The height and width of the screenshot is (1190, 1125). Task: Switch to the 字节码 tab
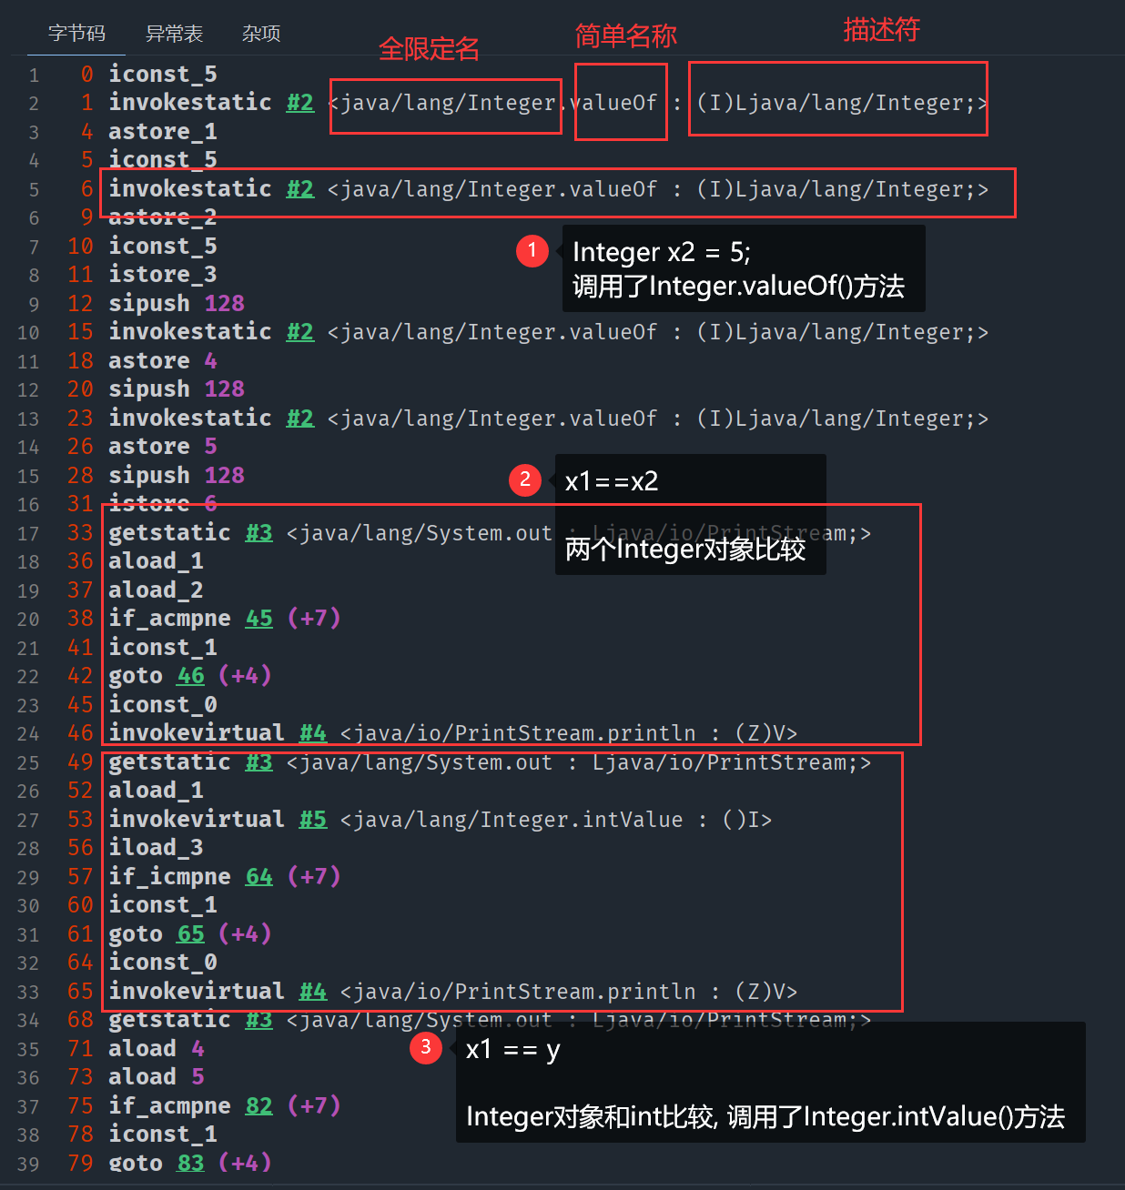pos(76,34)
